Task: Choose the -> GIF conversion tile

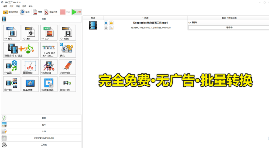Action: pos(49,33)
